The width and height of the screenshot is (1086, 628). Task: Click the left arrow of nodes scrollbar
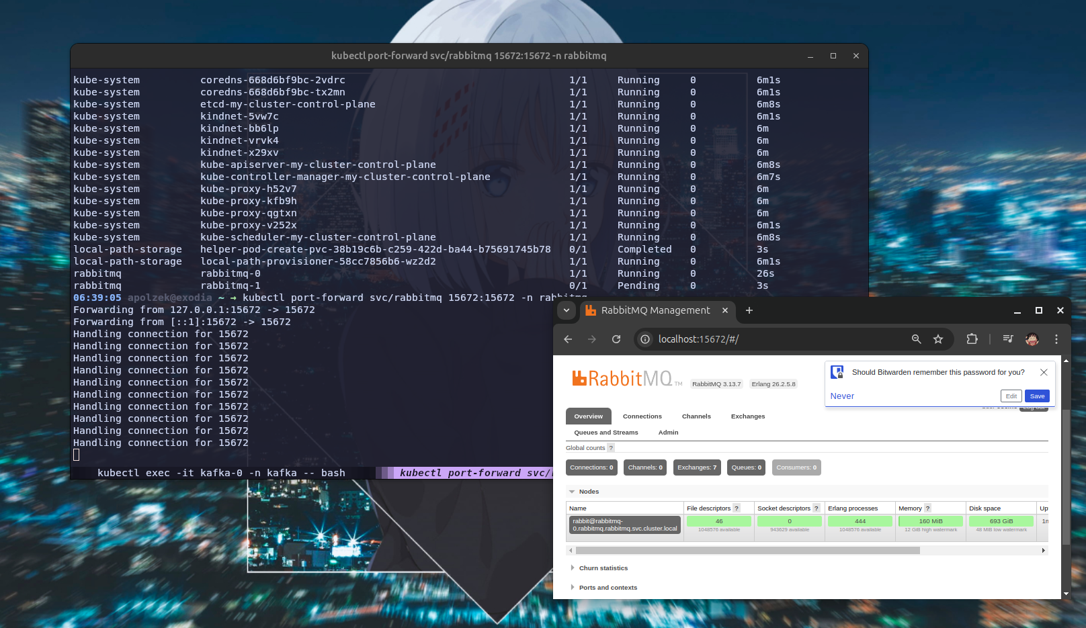(x=571, y=551)
